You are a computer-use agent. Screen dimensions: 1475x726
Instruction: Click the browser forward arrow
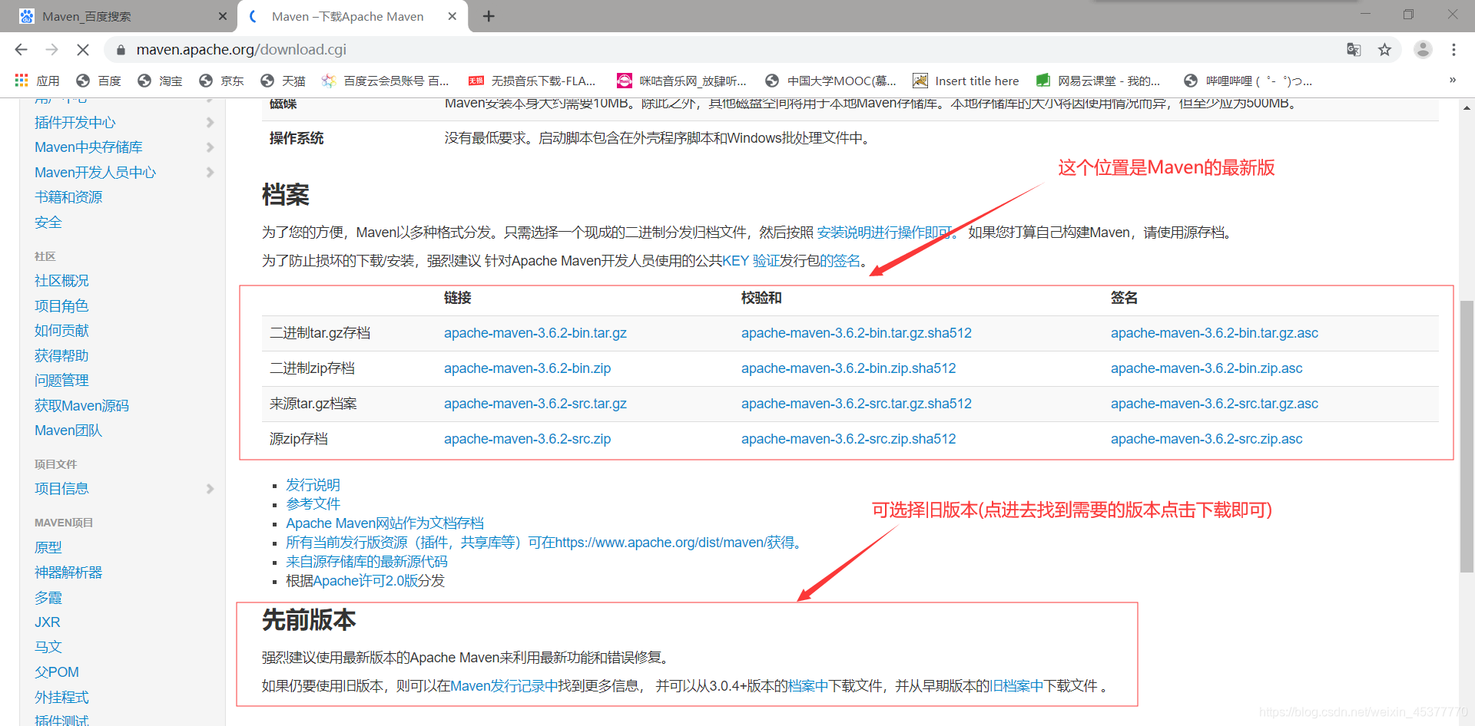[x=52, y=50]
